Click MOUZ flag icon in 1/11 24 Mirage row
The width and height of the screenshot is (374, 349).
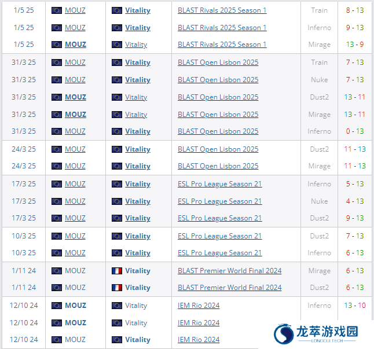click(57, 271)
